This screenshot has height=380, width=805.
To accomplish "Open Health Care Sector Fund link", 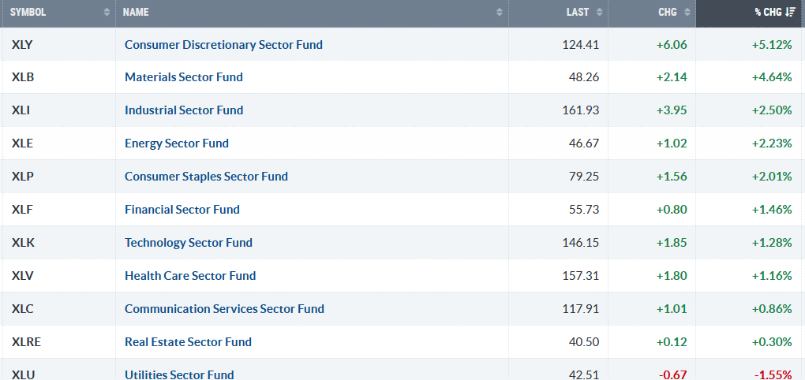I will point(189,276).
